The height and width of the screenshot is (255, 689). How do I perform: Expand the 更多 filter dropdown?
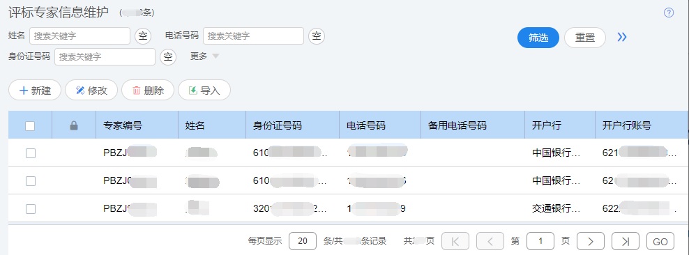click(204, 56)
